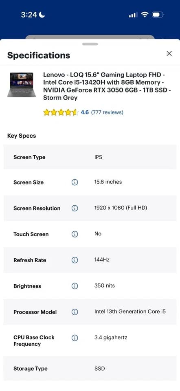Viewport: 180px width, 391px height.
Task: Tap the Screen Size info icon
Action: (x=75, y=182)
